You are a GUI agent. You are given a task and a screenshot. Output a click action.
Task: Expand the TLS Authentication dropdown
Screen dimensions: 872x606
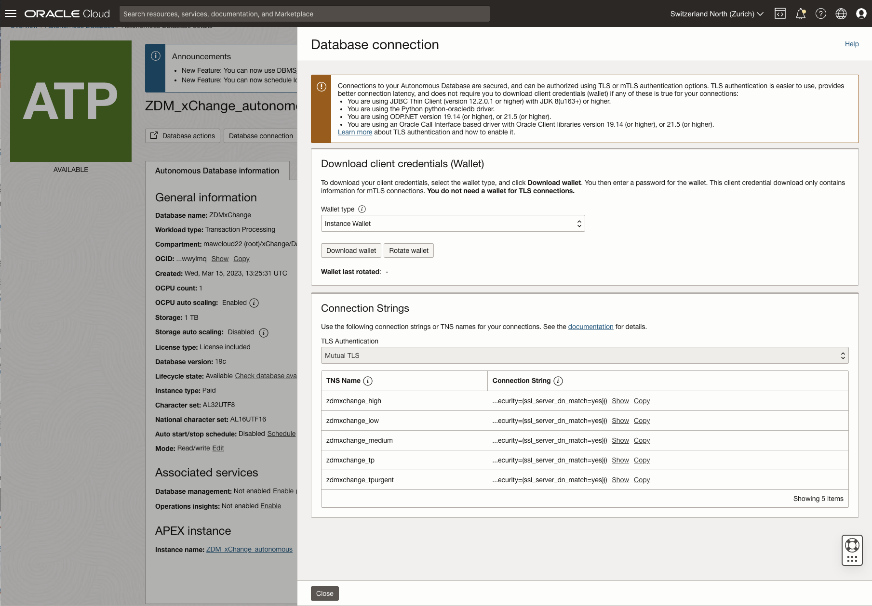coord(584,356)
